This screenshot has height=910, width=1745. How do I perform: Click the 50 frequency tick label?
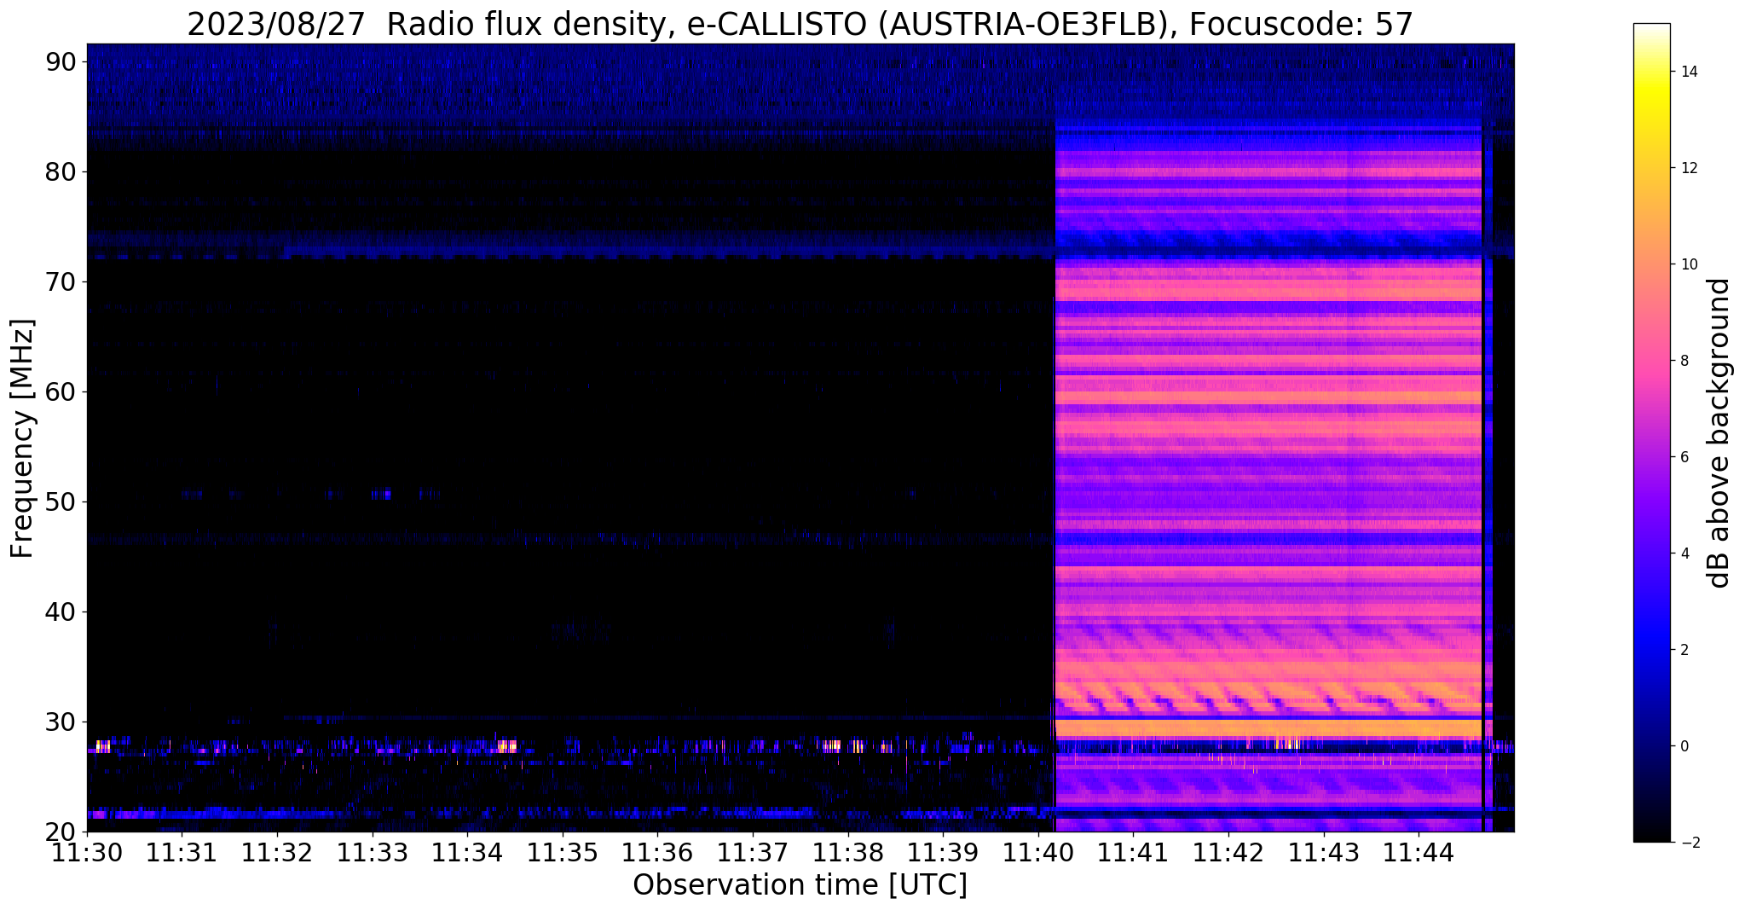coord(61,501)
